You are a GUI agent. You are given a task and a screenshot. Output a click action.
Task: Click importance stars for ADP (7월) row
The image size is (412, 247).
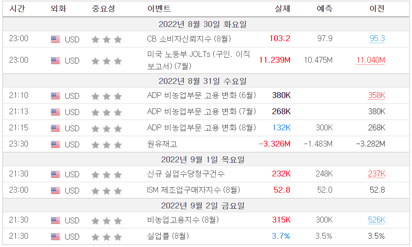point(106,112)
